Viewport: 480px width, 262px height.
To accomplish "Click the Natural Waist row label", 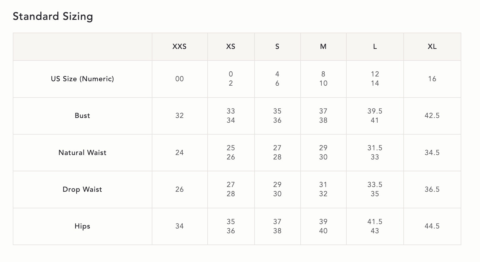I will tap(82, 153).
